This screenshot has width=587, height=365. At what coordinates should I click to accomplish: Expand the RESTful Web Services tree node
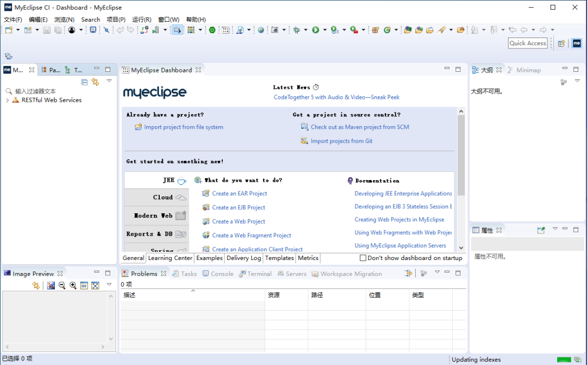click(8, 100)
